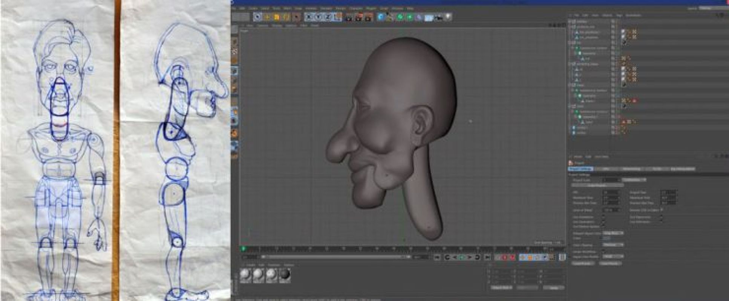Image resolution: width=729 pixels, height=301 pixels.
Task: Open the File menu in menu bar
Action: (233, 8)
